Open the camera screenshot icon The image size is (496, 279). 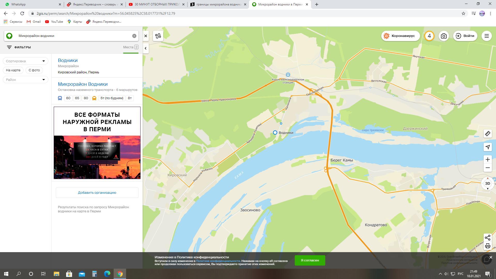click(444, 36)
